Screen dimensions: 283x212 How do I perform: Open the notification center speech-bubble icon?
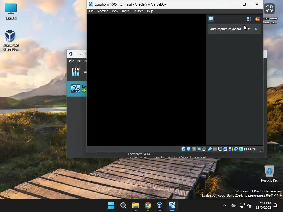coord(211,19)
